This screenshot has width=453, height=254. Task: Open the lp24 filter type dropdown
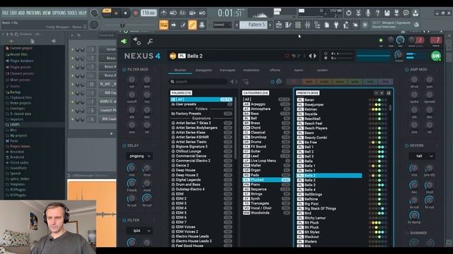point(139,231)
